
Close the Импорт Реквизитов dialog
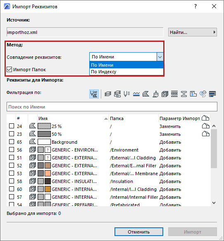click(x=214, y=6)
